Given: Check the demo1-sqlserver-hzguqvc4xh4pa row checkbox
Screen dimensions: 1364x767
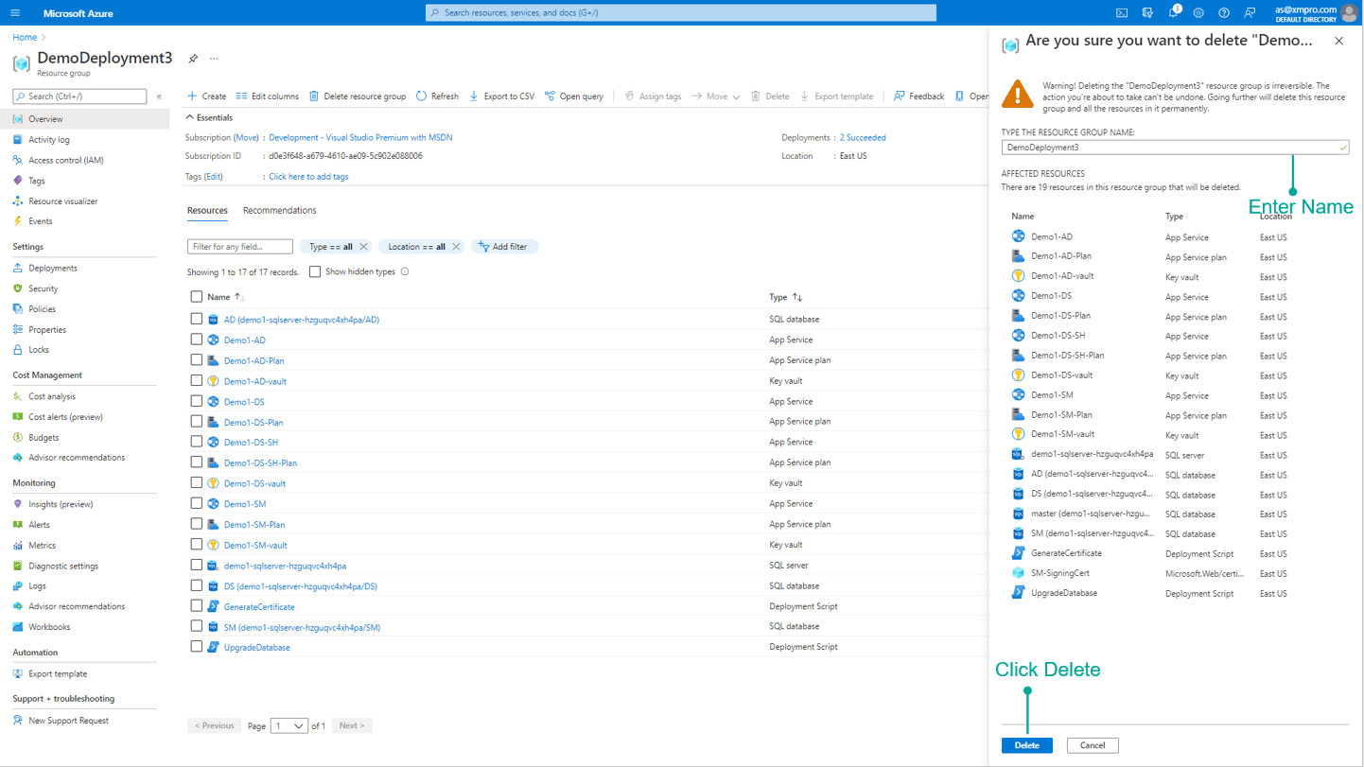Looking at the screenshot, I should [197, 566].
